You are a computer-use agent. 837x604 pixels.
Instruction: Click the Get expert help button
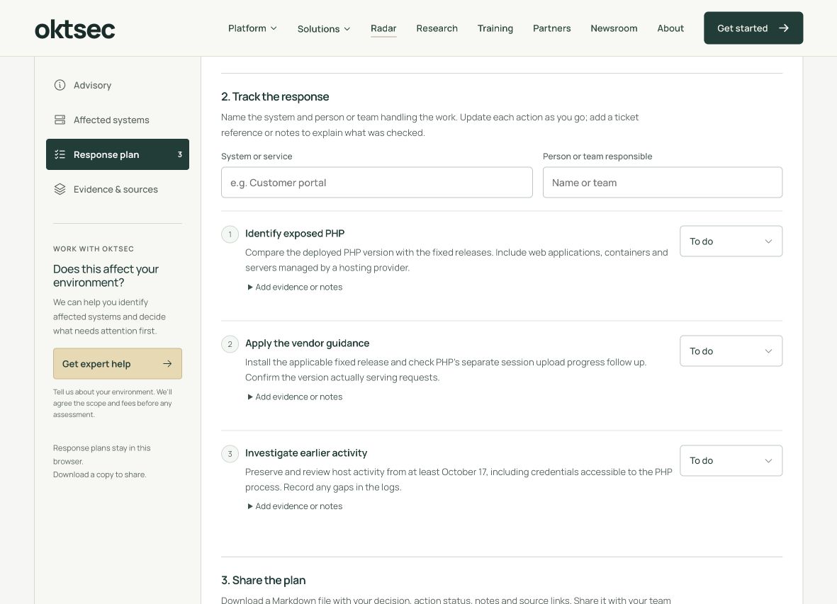coord(118,363)
